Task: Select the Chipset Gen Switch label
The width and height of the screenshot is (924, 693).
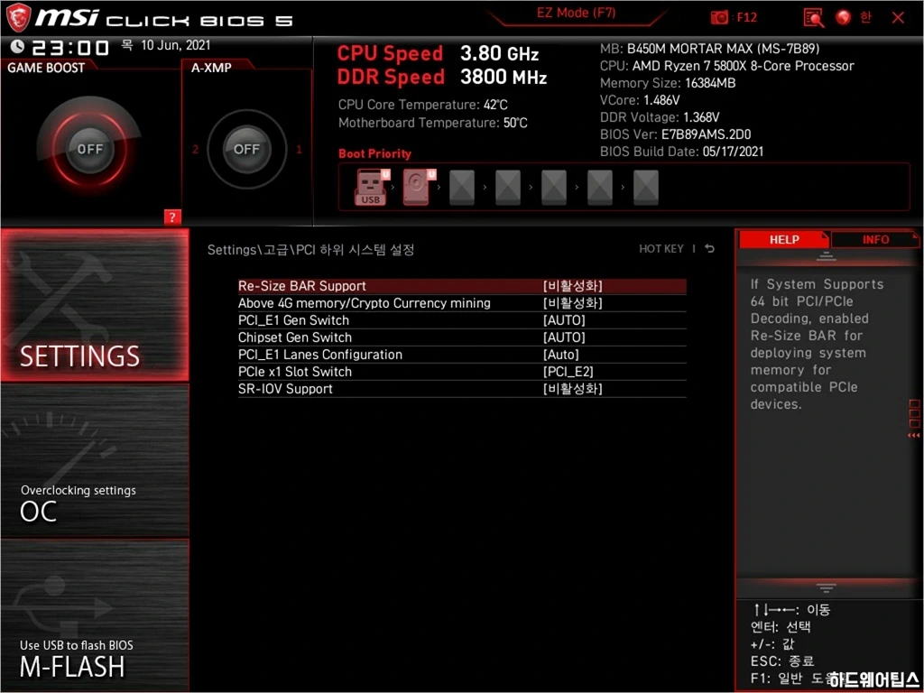Action: coord(295,337)
